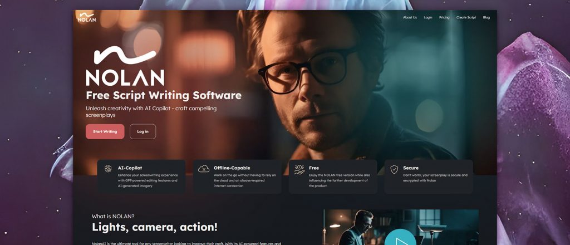Image resolution: width=570 pixels, height=245 pixels.
Task: Open the video thumbnail of man at desk
Action: [x=401, y=227]
